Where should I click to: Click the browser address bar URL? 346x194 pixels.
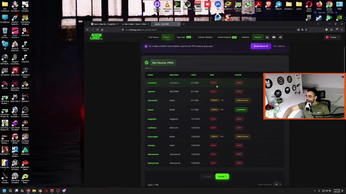click(x=141, y=30)
